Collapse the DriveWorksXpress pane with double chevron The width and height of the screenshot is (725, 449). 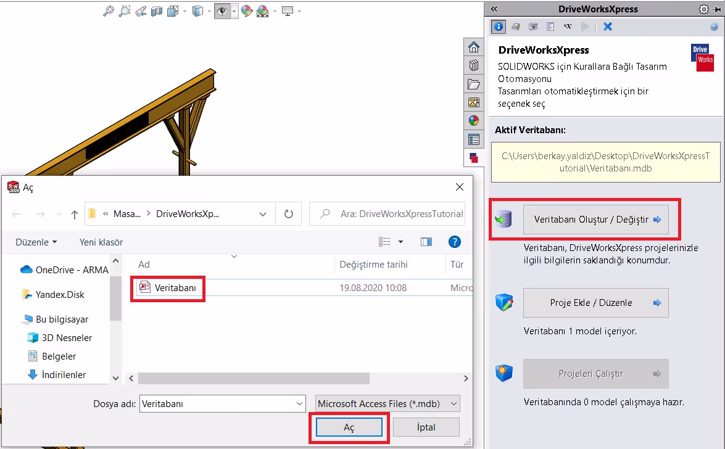tap(494, 9)
